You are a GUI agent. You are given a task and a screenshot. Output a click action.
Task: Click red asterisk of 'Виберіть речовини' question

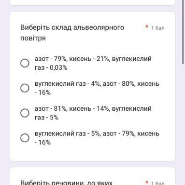tap(147, 183)
